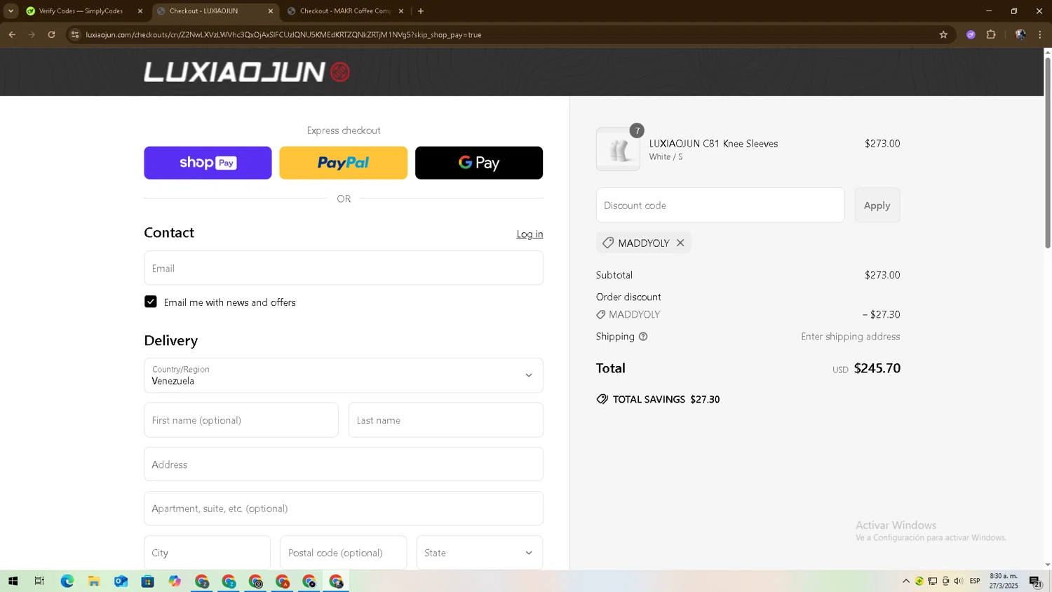Click the purple extension icon in toolbar
The image size is (1052, 592).
(x=971, y=34)
